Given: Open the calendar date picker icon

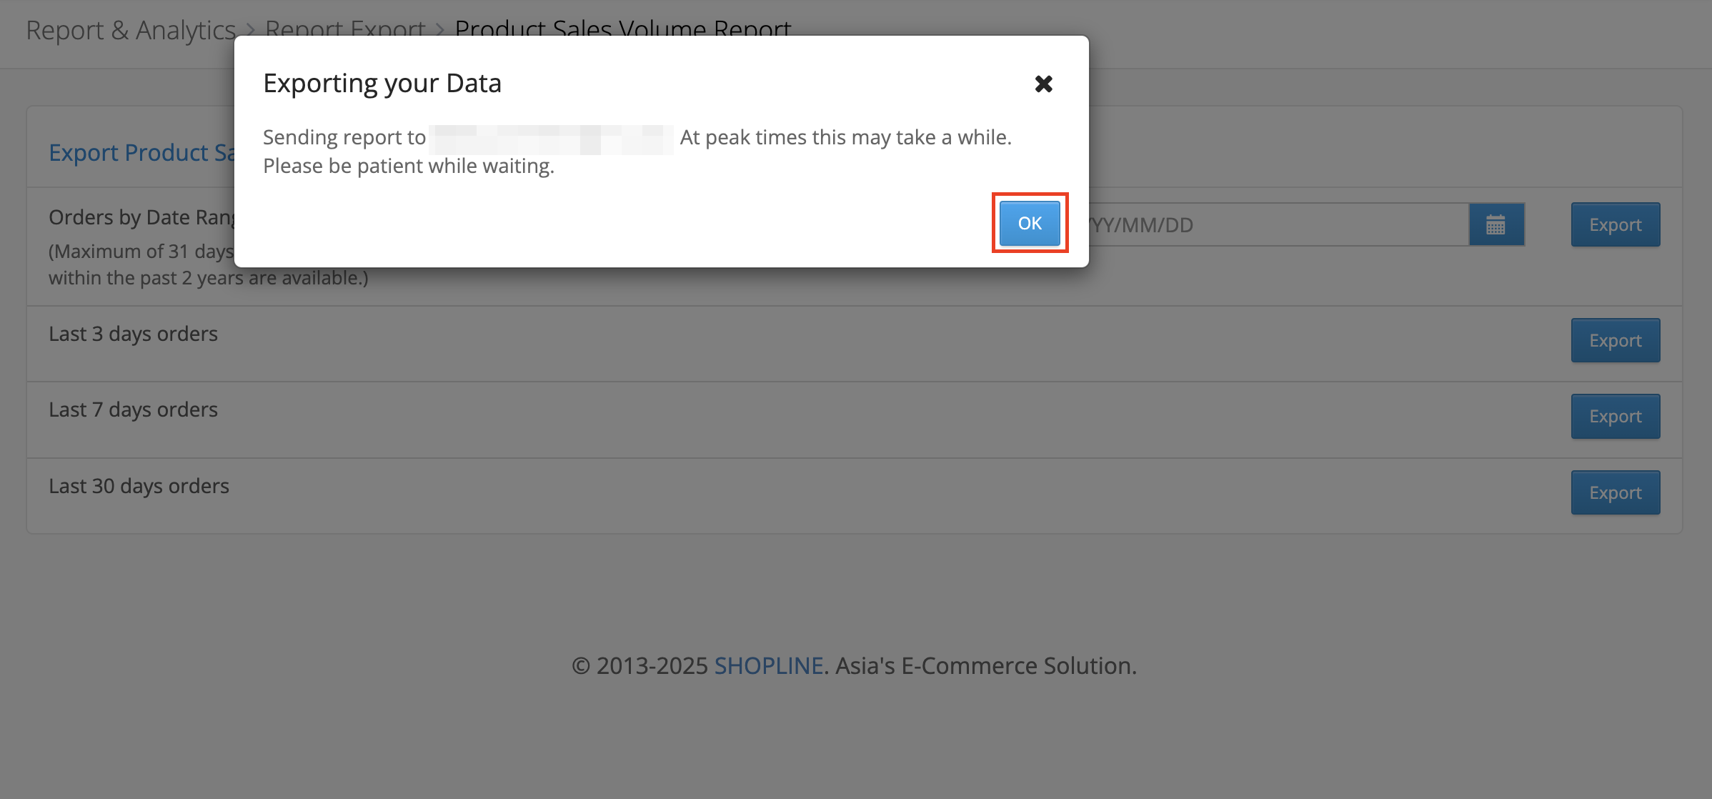Looking at the screenshot, I should 1496,225.
